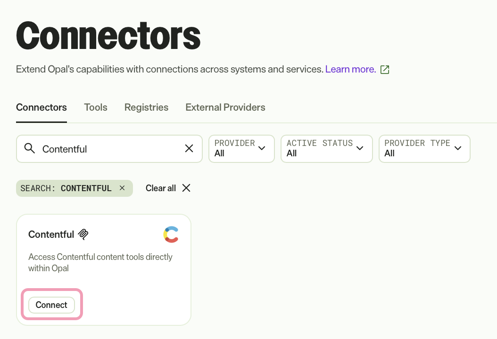
Task: Remove the SEARCH: CONTENTFUL filter chip
Action: point(122,188)
